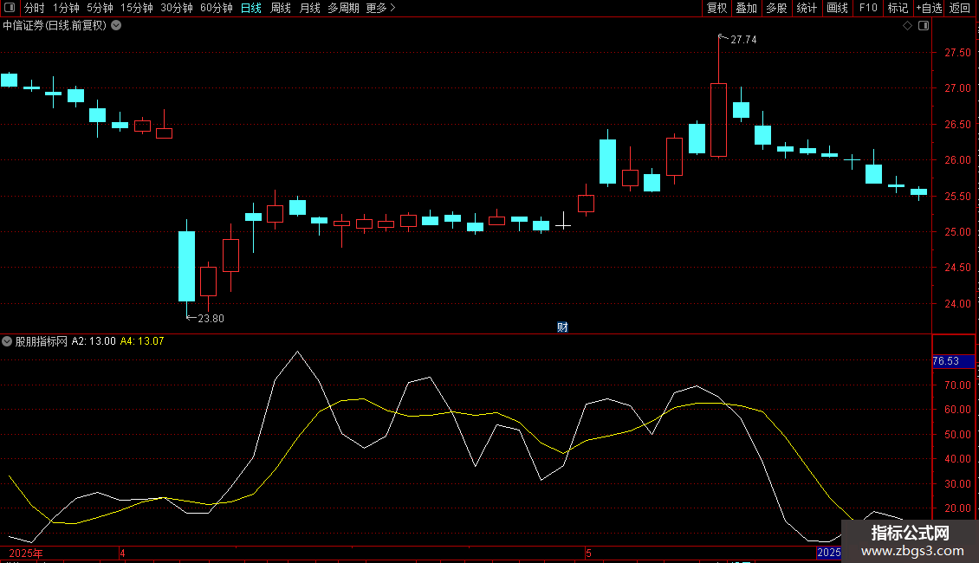Switch to 60分钟 chart period

[217, 8]
